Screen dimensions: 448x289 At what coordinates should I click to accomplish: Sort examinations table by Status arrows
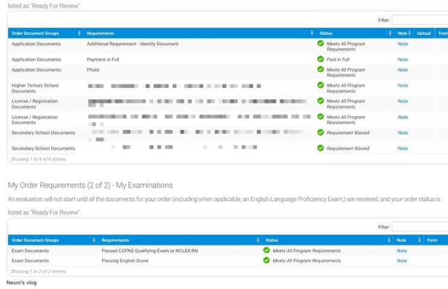tap(389, 240)
